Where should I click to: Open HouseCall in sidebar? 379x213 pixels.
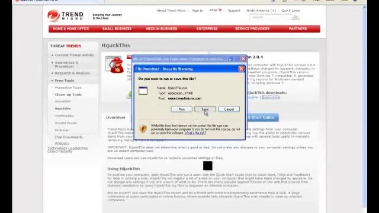click(x=63, y=102)
